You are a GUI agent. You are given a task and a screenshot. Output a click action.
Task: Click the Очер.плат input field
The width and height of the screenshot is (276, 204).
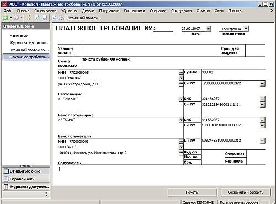256,154
